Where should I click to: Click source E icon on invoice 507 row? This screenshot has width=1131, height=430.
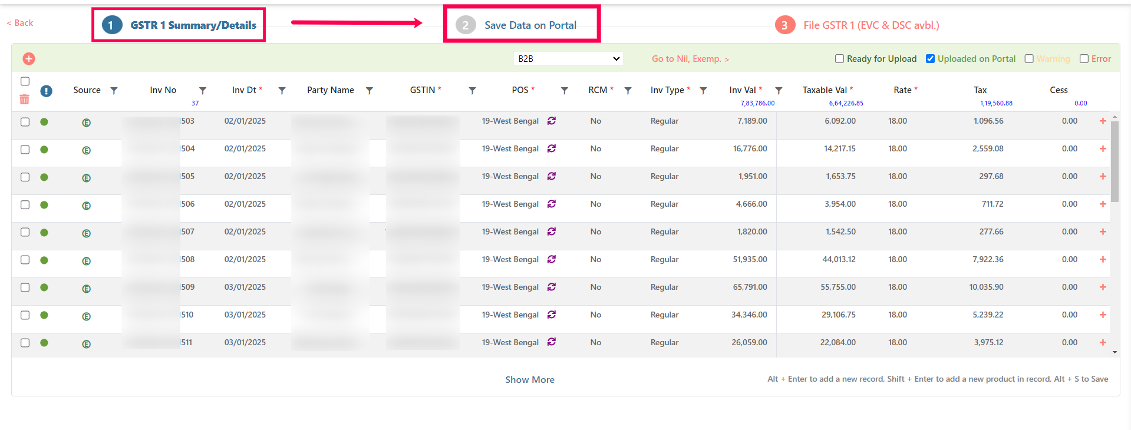tap(87, 233)
